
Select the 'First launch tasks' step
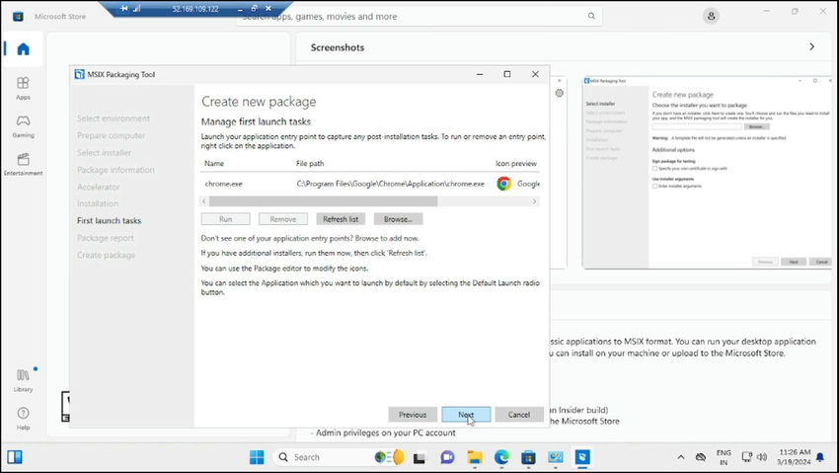point(110,220)
